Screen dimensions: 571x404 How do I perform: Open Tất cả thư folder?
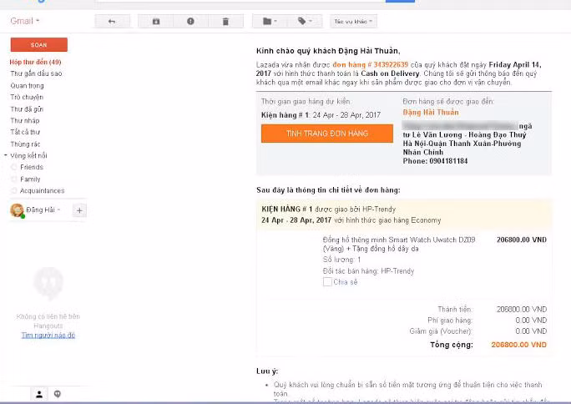25,132
